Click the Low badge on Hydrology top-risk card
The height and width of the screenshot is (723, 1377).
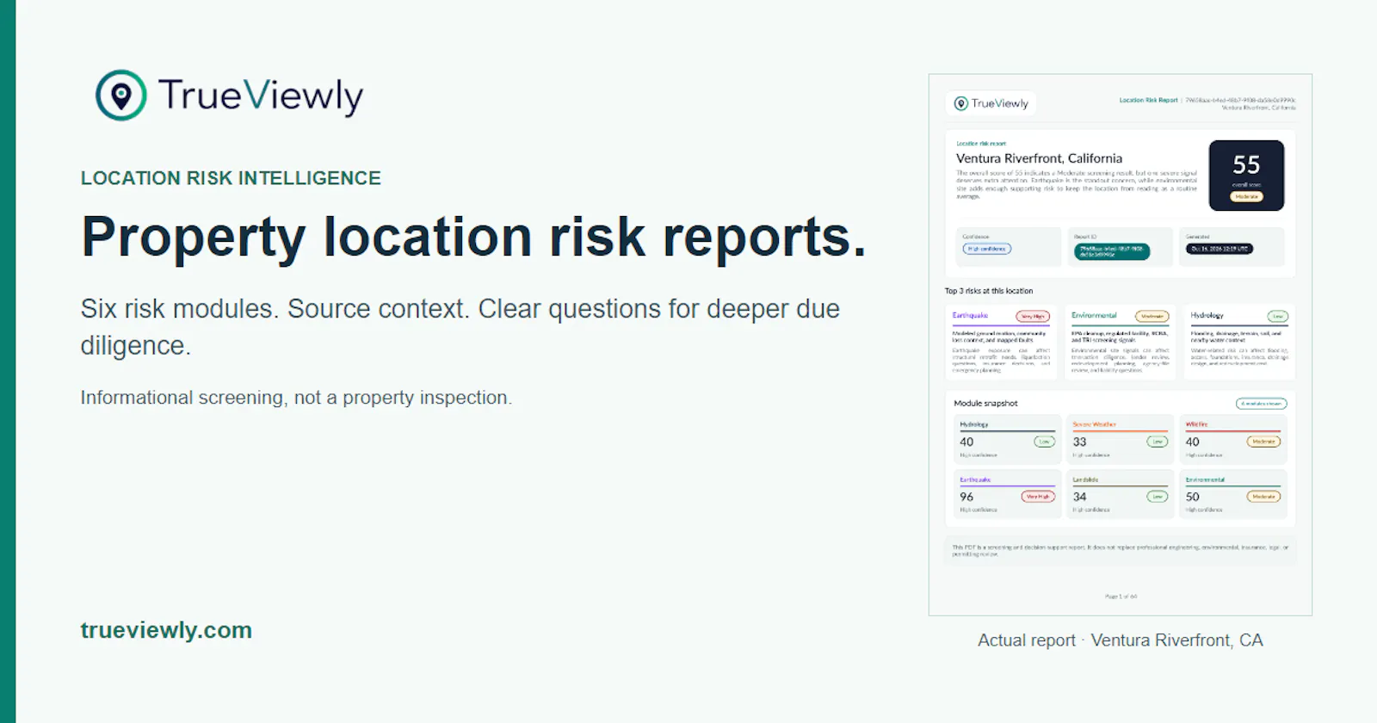(1278, 316)
